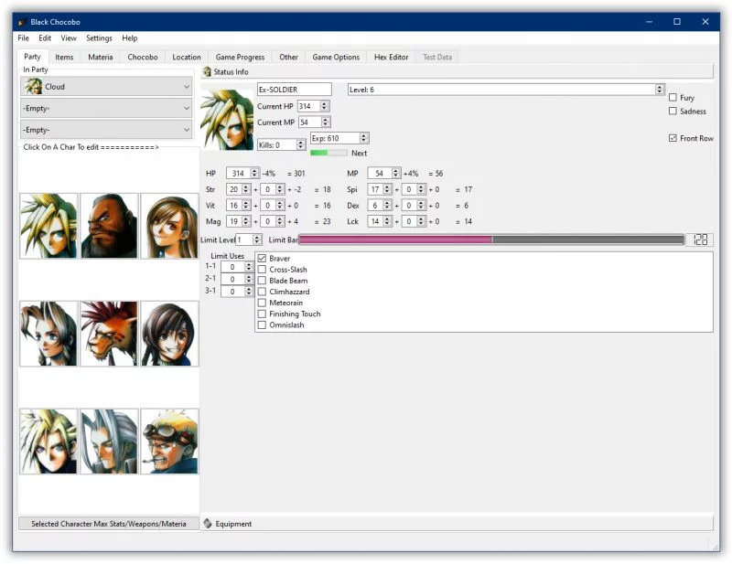Click the Current HP spinner arrows

[x=325, y=106]
